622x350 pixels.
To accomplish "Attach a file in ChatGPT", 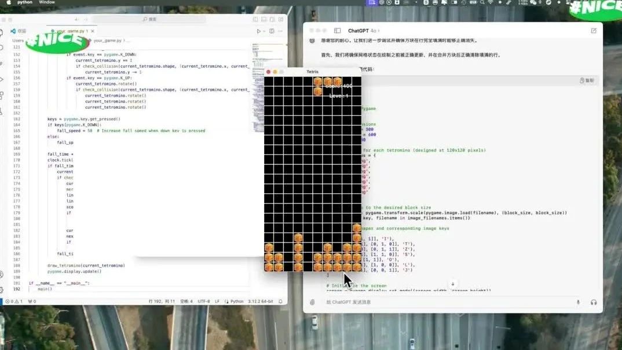I will (x=313, y=302).
